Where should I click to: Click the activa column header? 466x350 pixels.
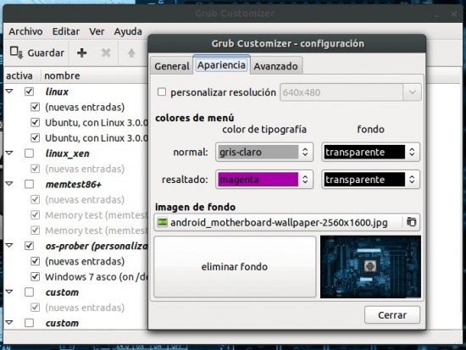(x=19, y=75)
